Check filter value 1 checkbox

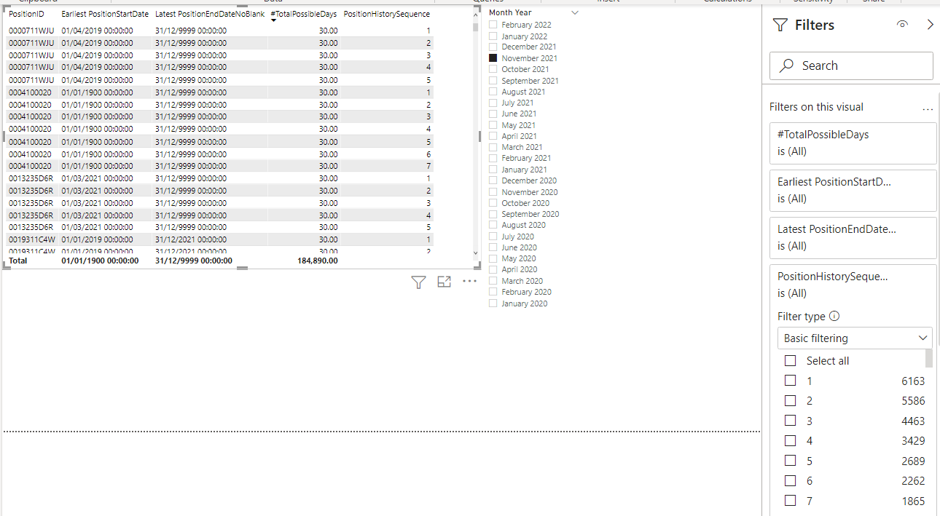(x=790, y=381)
